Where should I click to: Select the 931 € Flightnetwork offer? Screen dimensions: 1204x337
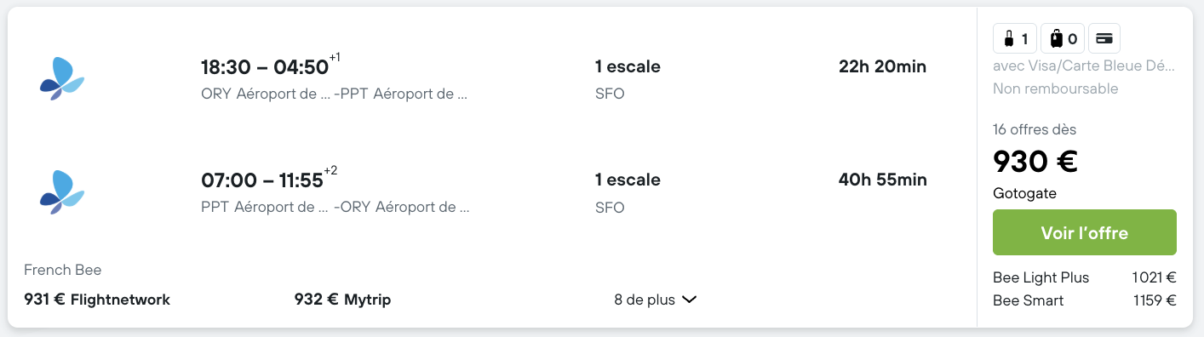(x=97, y=300)
